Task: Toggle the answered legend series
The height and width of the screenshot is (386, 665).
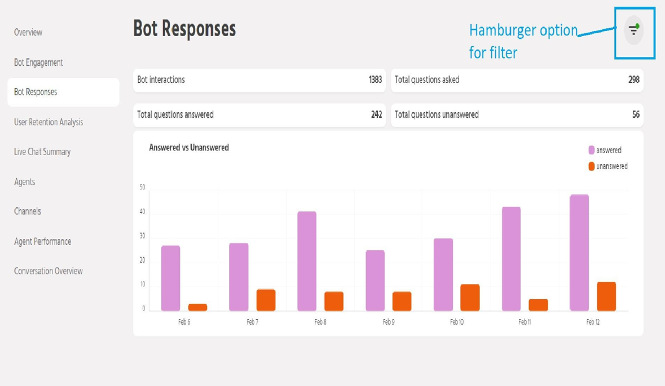Action: (605, 150)
